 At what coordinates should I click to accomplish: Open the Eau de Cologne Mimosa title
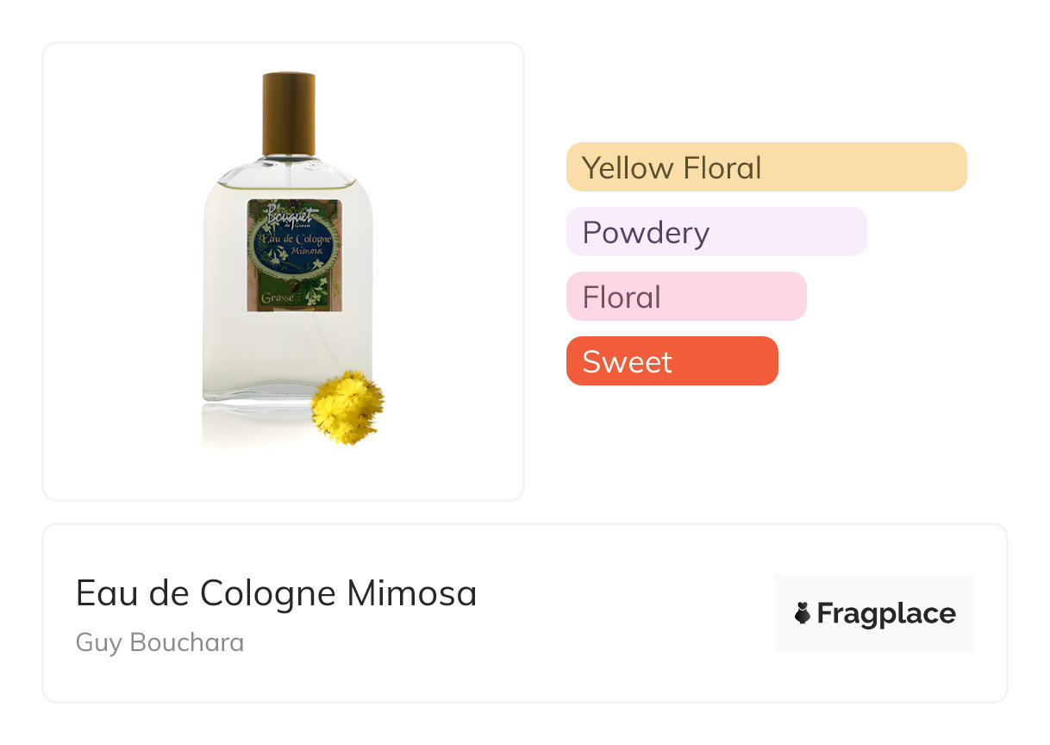276,593
